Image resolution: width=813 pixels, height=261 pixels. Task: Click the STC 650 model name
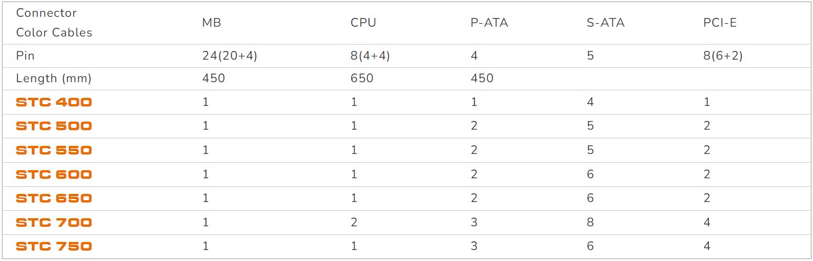pyautogui.click(x=54, y=198)
